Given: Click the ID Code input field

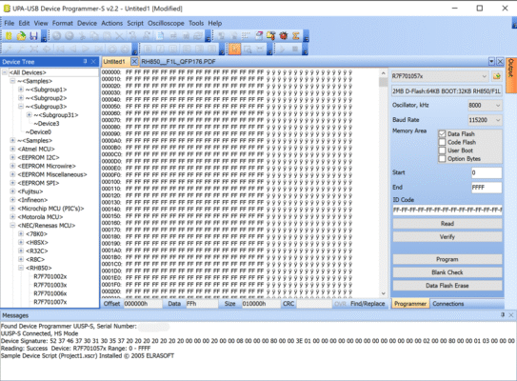Looking at the screenshot, I should 447,210.
